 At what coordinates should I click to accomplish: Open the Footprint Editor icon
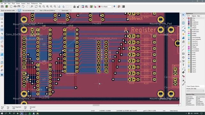click(83, 6)
